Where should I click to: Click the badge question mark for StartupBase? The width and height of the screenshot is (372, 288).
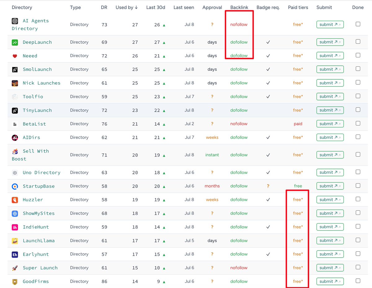click(x=268, y=186)
